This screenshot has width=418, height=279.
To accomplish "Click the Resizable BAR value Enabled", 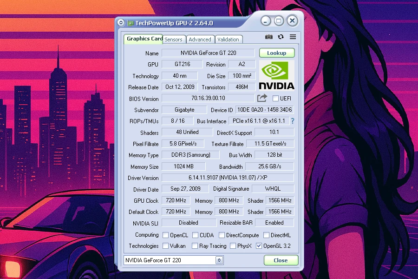I will (x=274, y=223).
